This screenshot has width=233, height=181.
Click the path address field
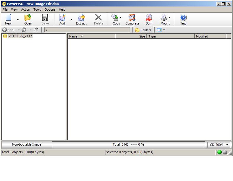(87, 30)
